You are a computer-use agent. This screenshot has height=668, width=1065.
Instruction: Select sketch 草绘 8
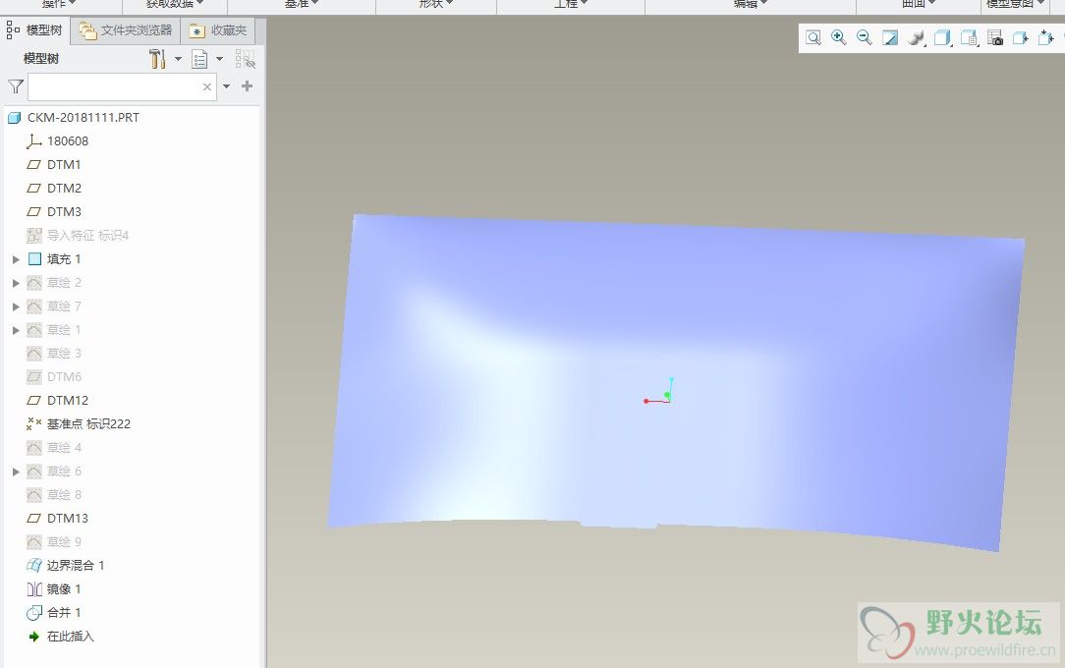point(64,495)
